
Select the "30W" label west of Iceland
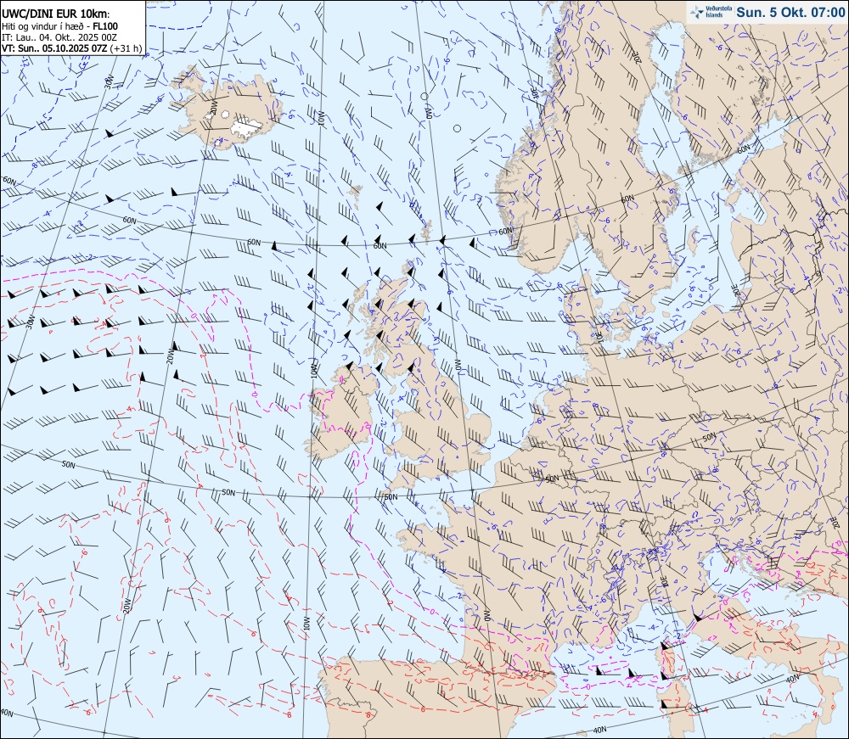tap(109, 81)
